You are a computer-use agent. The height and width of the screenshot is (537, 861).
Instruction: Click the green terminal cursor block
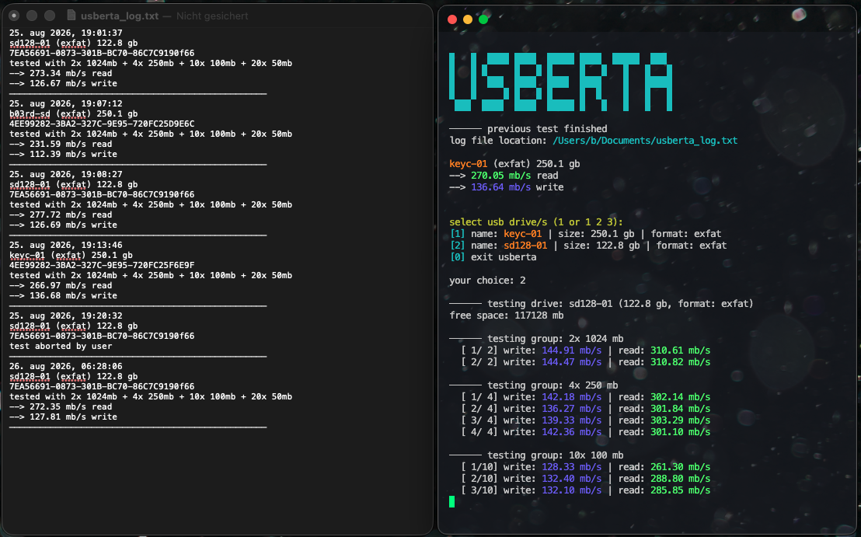[x=452, y=501]
